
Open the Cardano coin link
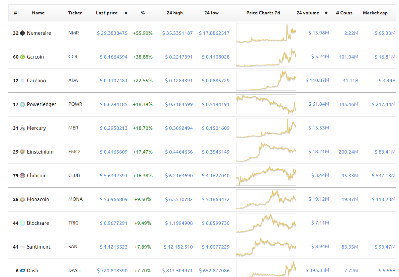(36, 80)
